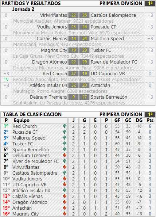Click the green arrow next to Atlético Insular 04
Screen dimensions: 156x217
[x=65, y=190]
